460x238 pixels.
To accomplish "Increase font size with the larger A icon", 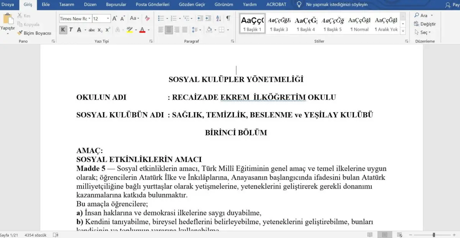I will coord(115,18).
